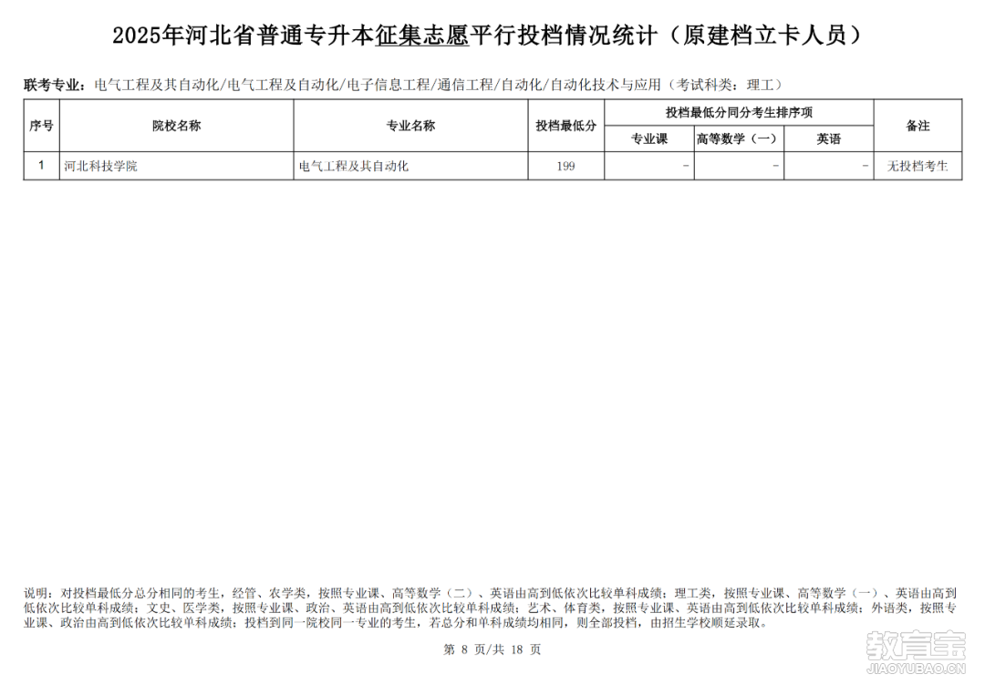Click the 专业名称 column header

click(x=410, y=126)
